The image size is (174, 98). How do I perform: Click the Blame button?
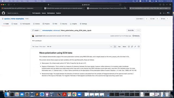[125, 47]
